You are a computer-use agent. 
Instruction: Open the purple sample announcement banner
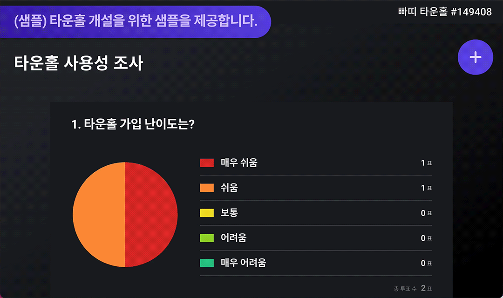click(136, 22)
